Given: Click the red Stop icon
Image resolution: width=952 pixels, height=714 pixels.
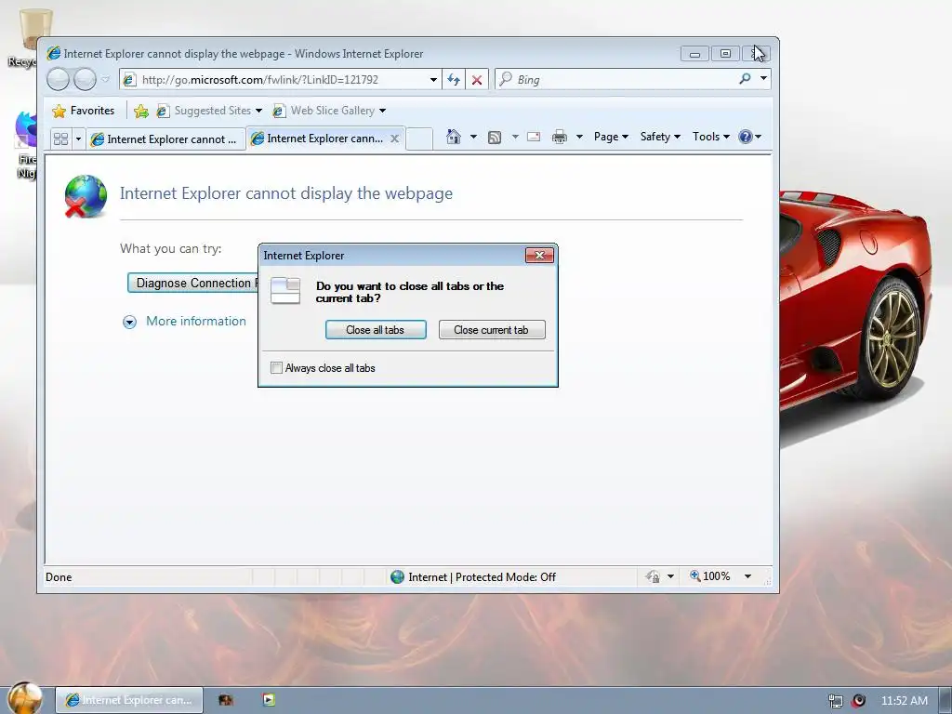Looking at the screenshot, I should pyautogui.click(x=477, y=80).
